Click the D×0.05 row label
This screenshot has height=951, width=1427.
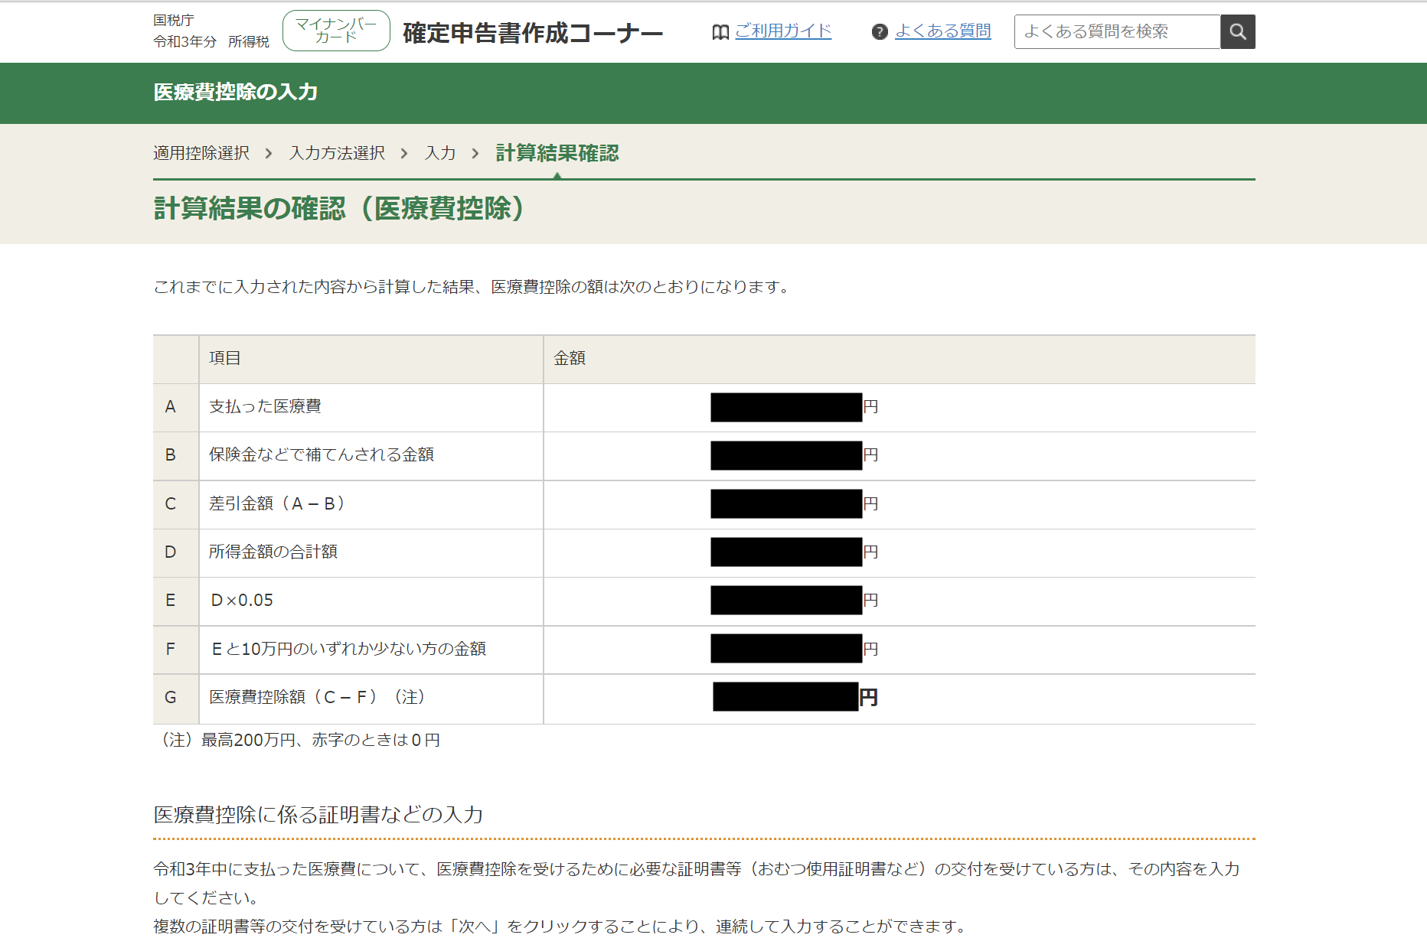coord(242,601)
